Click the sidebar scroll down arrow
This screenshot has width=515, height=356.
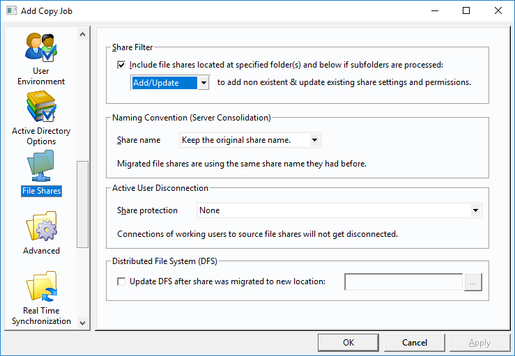click(x=82, y=323)
